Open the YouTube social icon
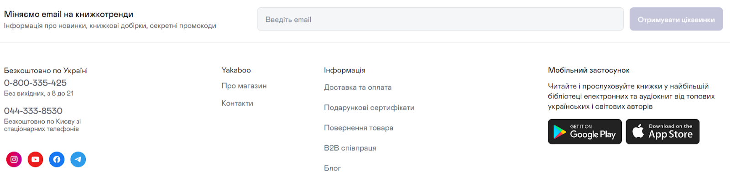730x177 pixels. click(x=36, y=159)
